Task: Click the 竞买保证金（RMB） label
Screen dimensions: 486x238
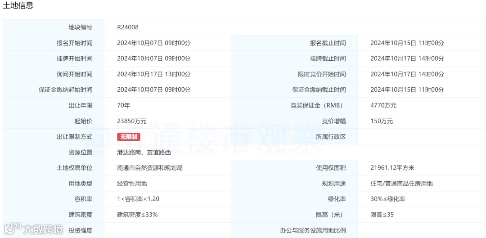Action: [x=316, y=105]
